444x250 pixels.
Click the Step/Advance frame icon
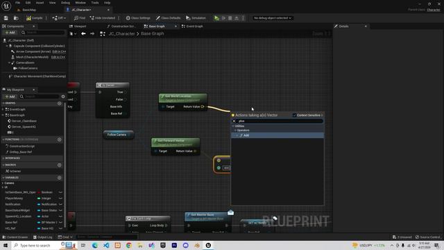tap(223, 18)
